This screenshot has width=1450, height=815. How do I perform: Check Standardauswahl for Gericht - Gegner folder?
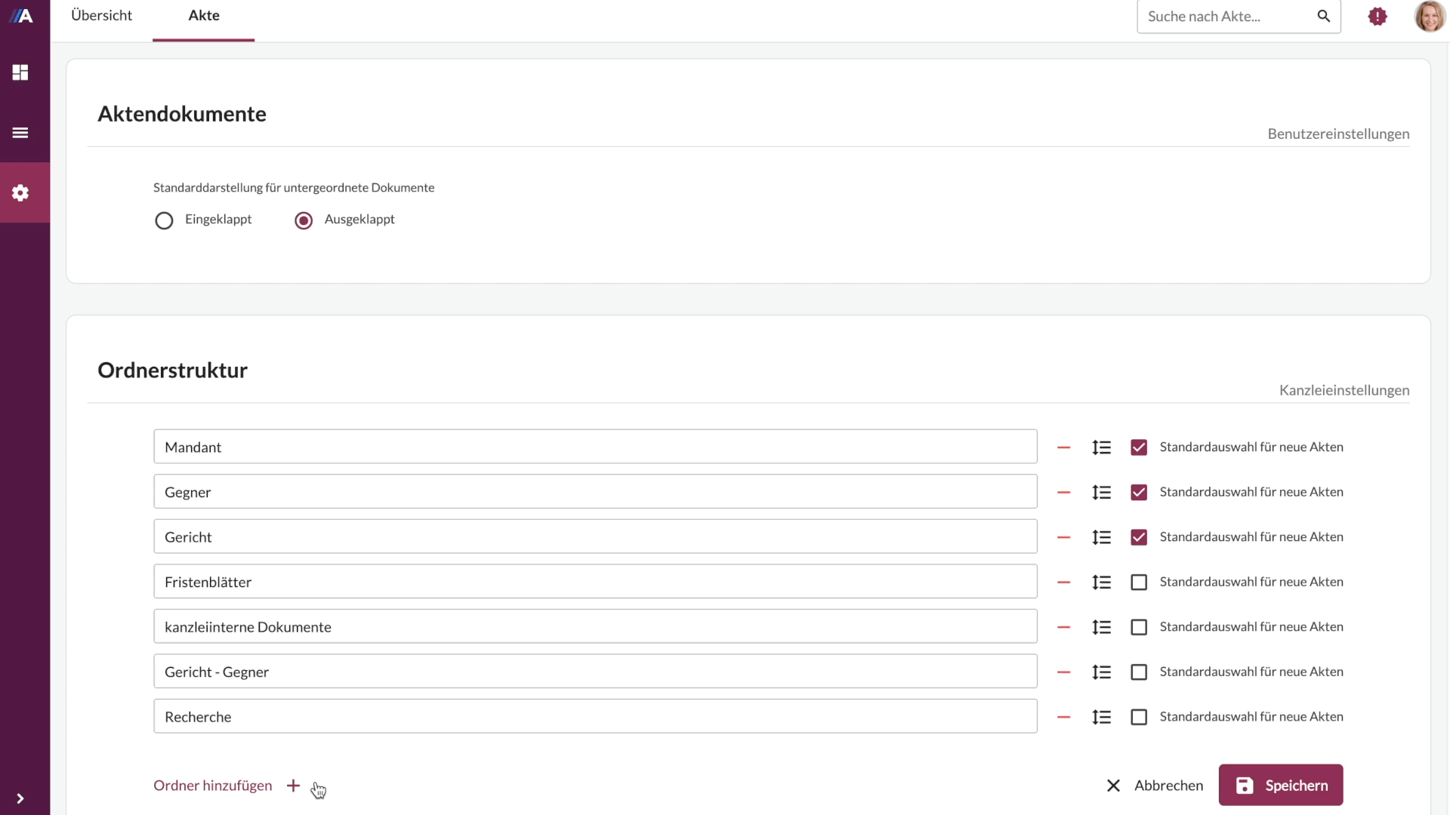point(1139,672)
